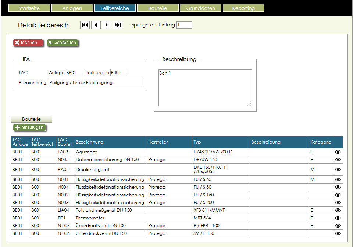353x247 pixels.
Task: Open the Reporting tab
Action: (x=243, y=8)
